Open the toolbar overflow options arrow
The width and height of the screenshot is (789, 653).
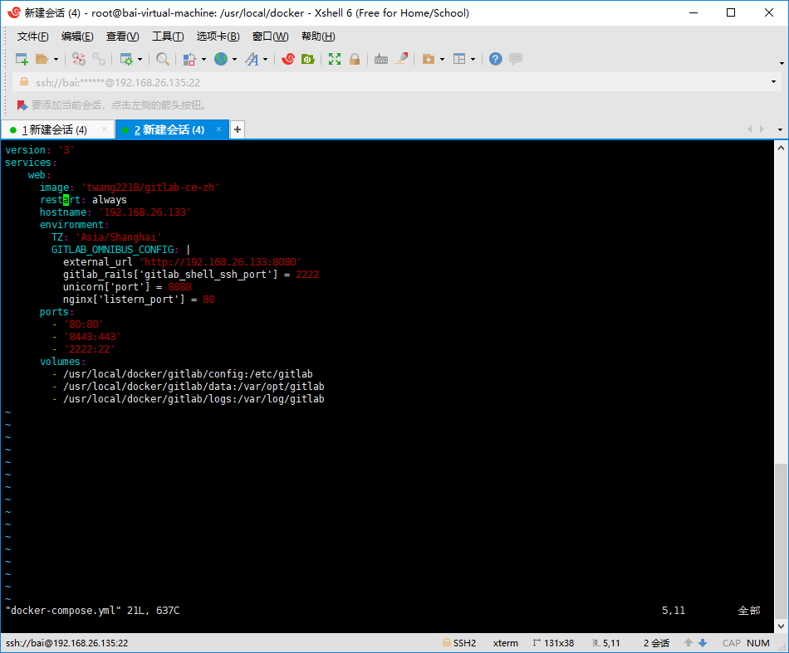tap(782, 63)
